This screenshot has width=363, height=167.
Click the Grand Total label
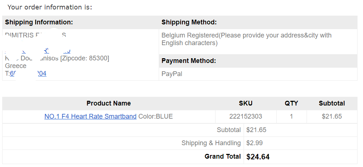(222, 156)
